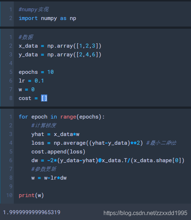
Task: Click line number 10 in the third cell
Action: click(9, 195)
